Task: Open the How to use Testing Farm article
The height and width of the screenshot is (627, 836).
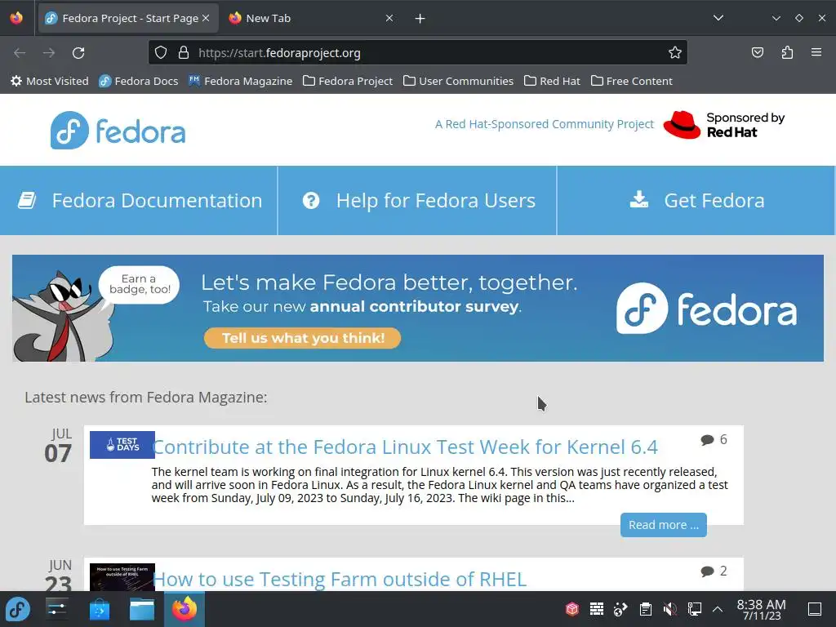Action: [x=340, y=579]
